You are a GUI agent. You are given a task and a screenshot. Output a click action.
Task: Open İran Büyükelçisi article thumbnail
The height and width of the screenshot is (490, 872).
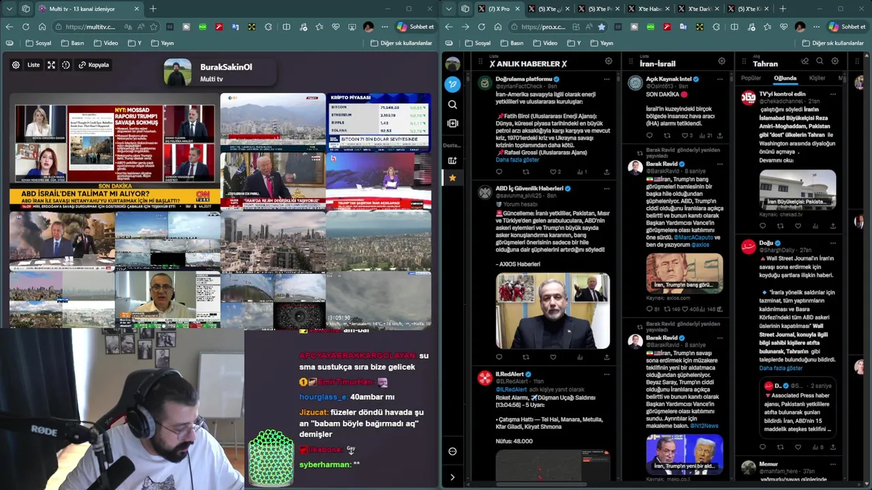tap(797, 190)
